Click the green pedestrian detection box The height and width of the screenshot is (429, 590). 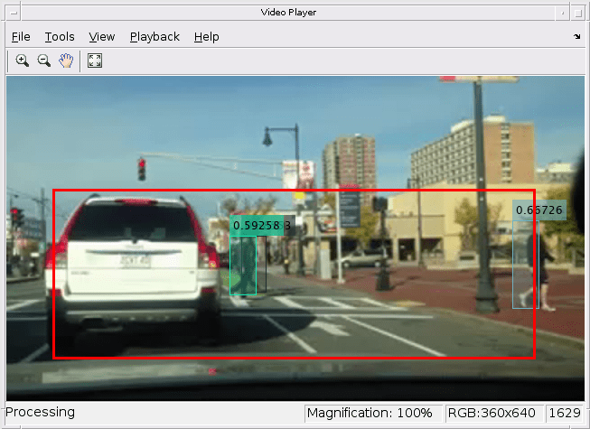243,266
